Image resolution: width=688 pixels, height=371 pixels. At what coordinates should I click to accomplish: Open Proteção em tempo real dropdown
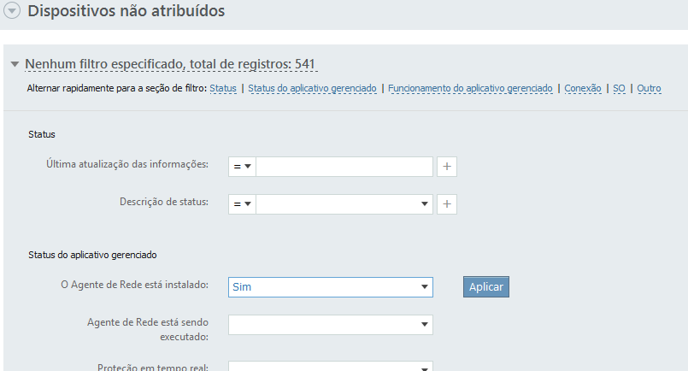point(331,367)
